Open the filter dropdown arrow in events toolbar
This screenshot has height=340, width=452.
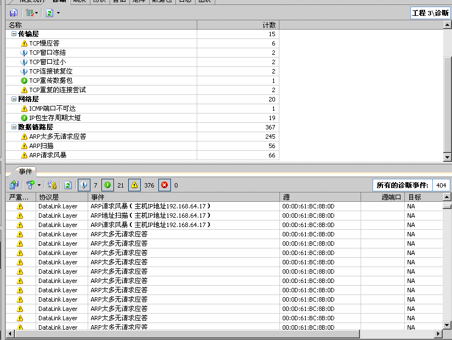39,185
